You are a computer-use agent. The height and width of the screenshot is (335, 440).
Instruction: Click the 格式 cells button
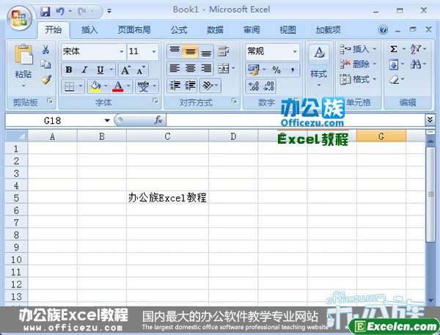tap(358, 80)
